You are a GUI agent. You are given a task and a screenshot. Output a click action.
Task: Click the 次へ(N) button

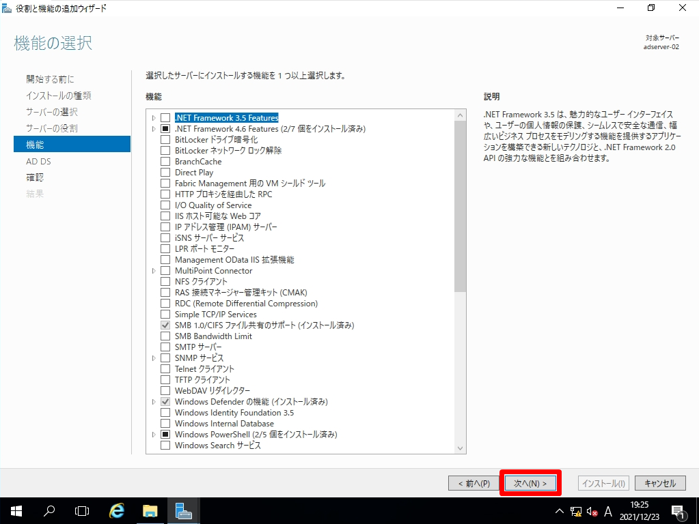530,484
